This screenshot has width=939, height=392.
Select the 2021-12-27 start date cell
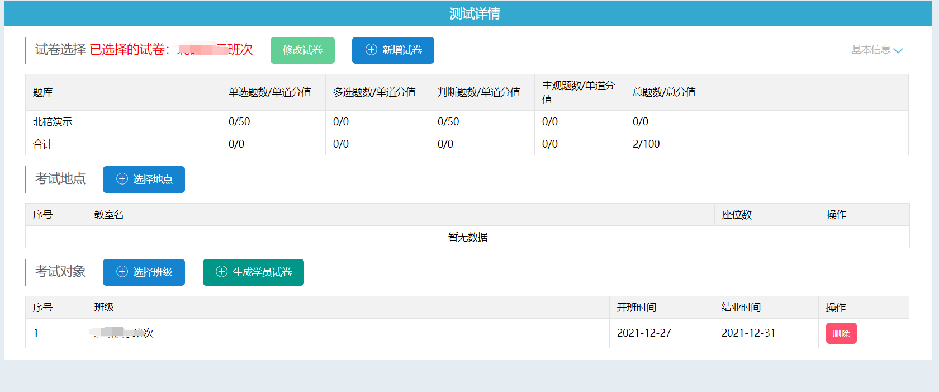click(x=644, y=333)
